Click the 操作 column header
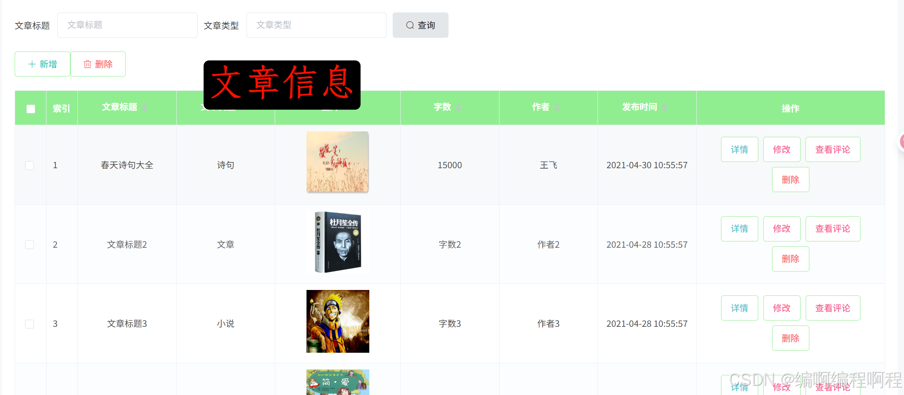 791,108
